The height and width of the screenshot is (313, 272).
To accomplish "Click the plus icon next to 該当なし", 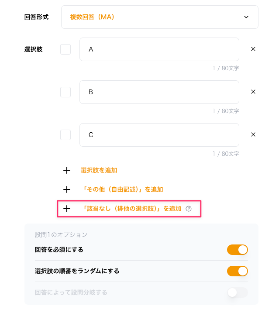I will [x=67, y=209].
